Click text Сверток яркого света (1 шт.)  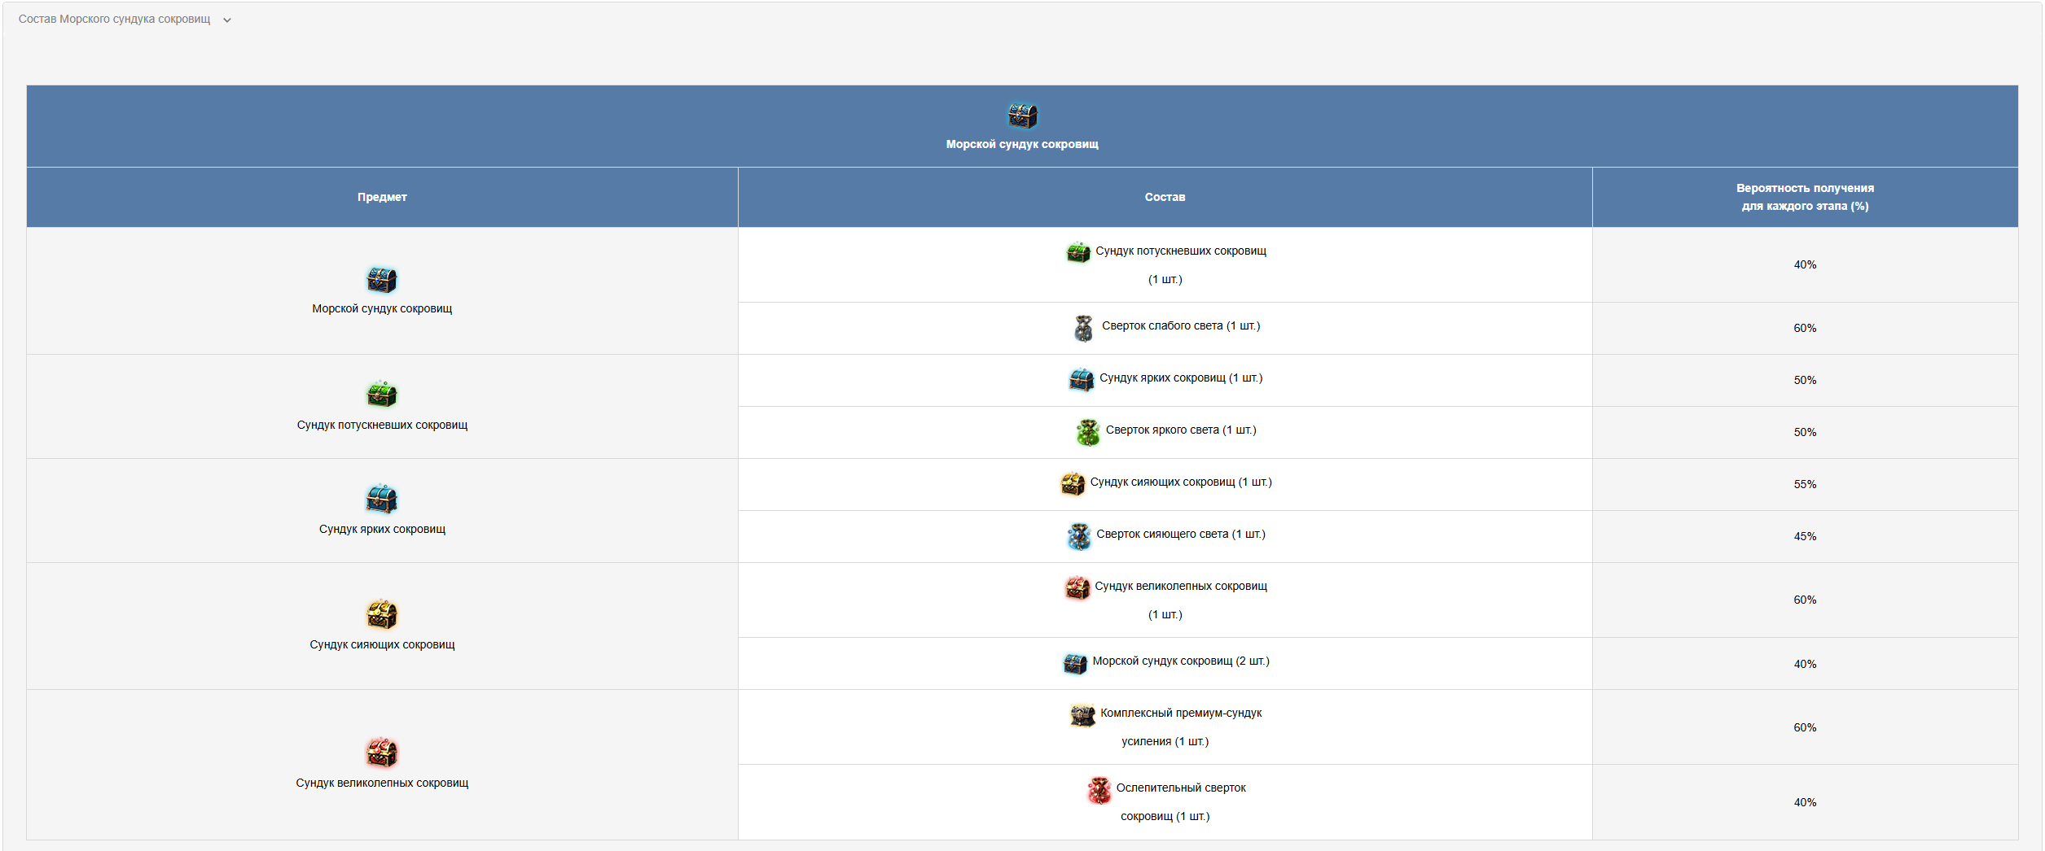[x=1181, y=430]
